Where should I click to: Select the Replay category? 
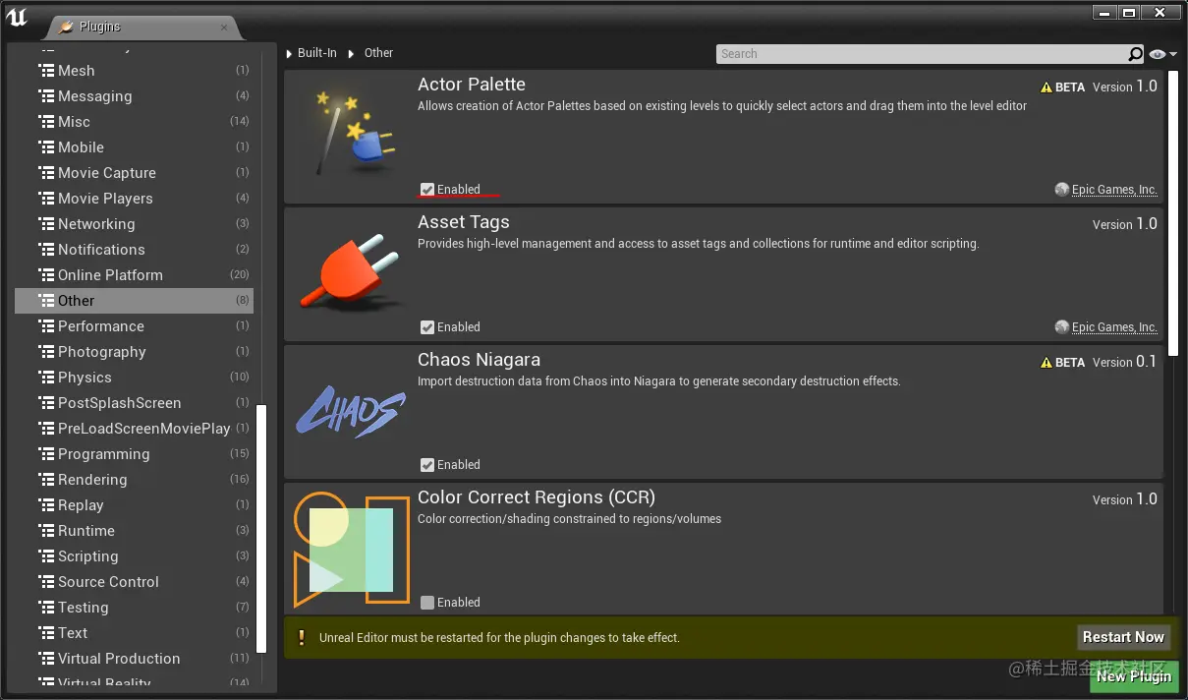coord(134,505)
